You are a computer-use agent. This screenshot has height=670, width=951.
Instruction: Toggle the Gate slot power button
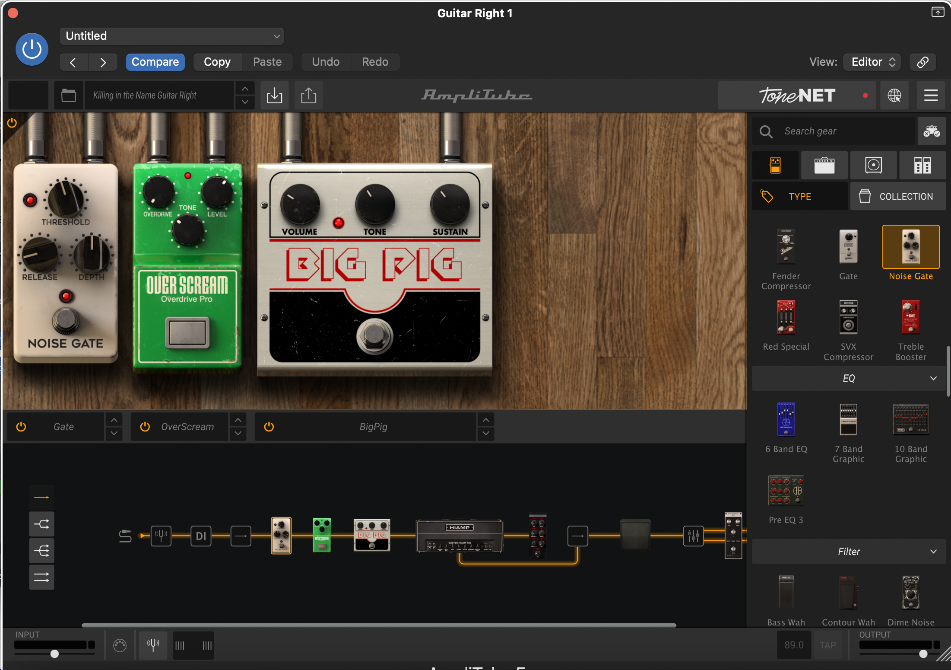pyautogui.click(x=21, y=427)
